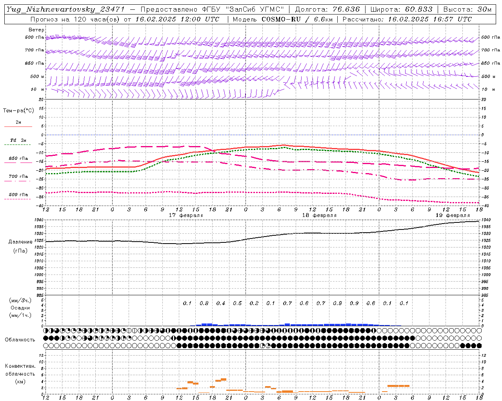Click the 850 гПа temperature legend entry with line sample

tap(18, 160)
